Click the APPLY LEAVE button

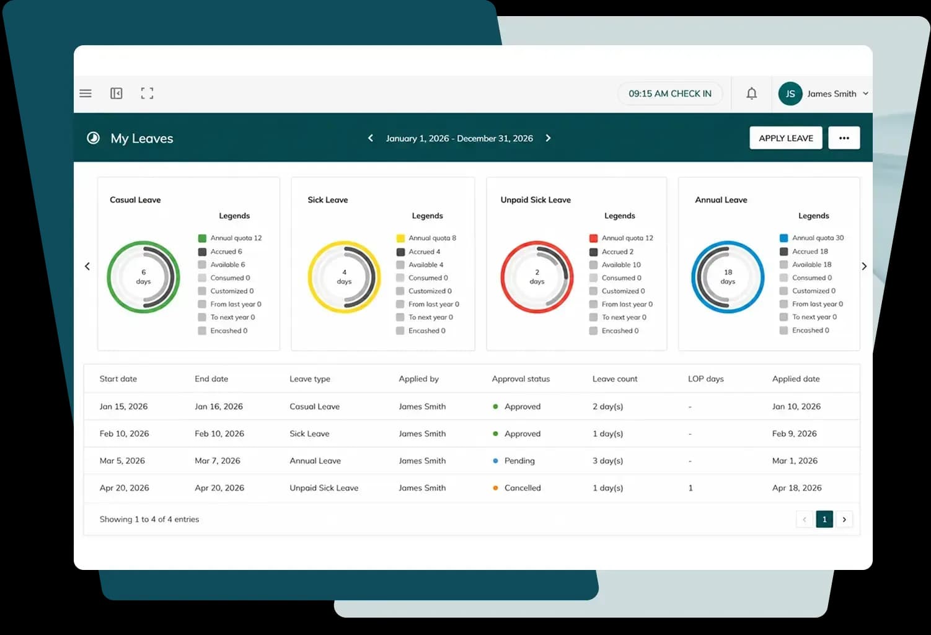tap(786, 138)
